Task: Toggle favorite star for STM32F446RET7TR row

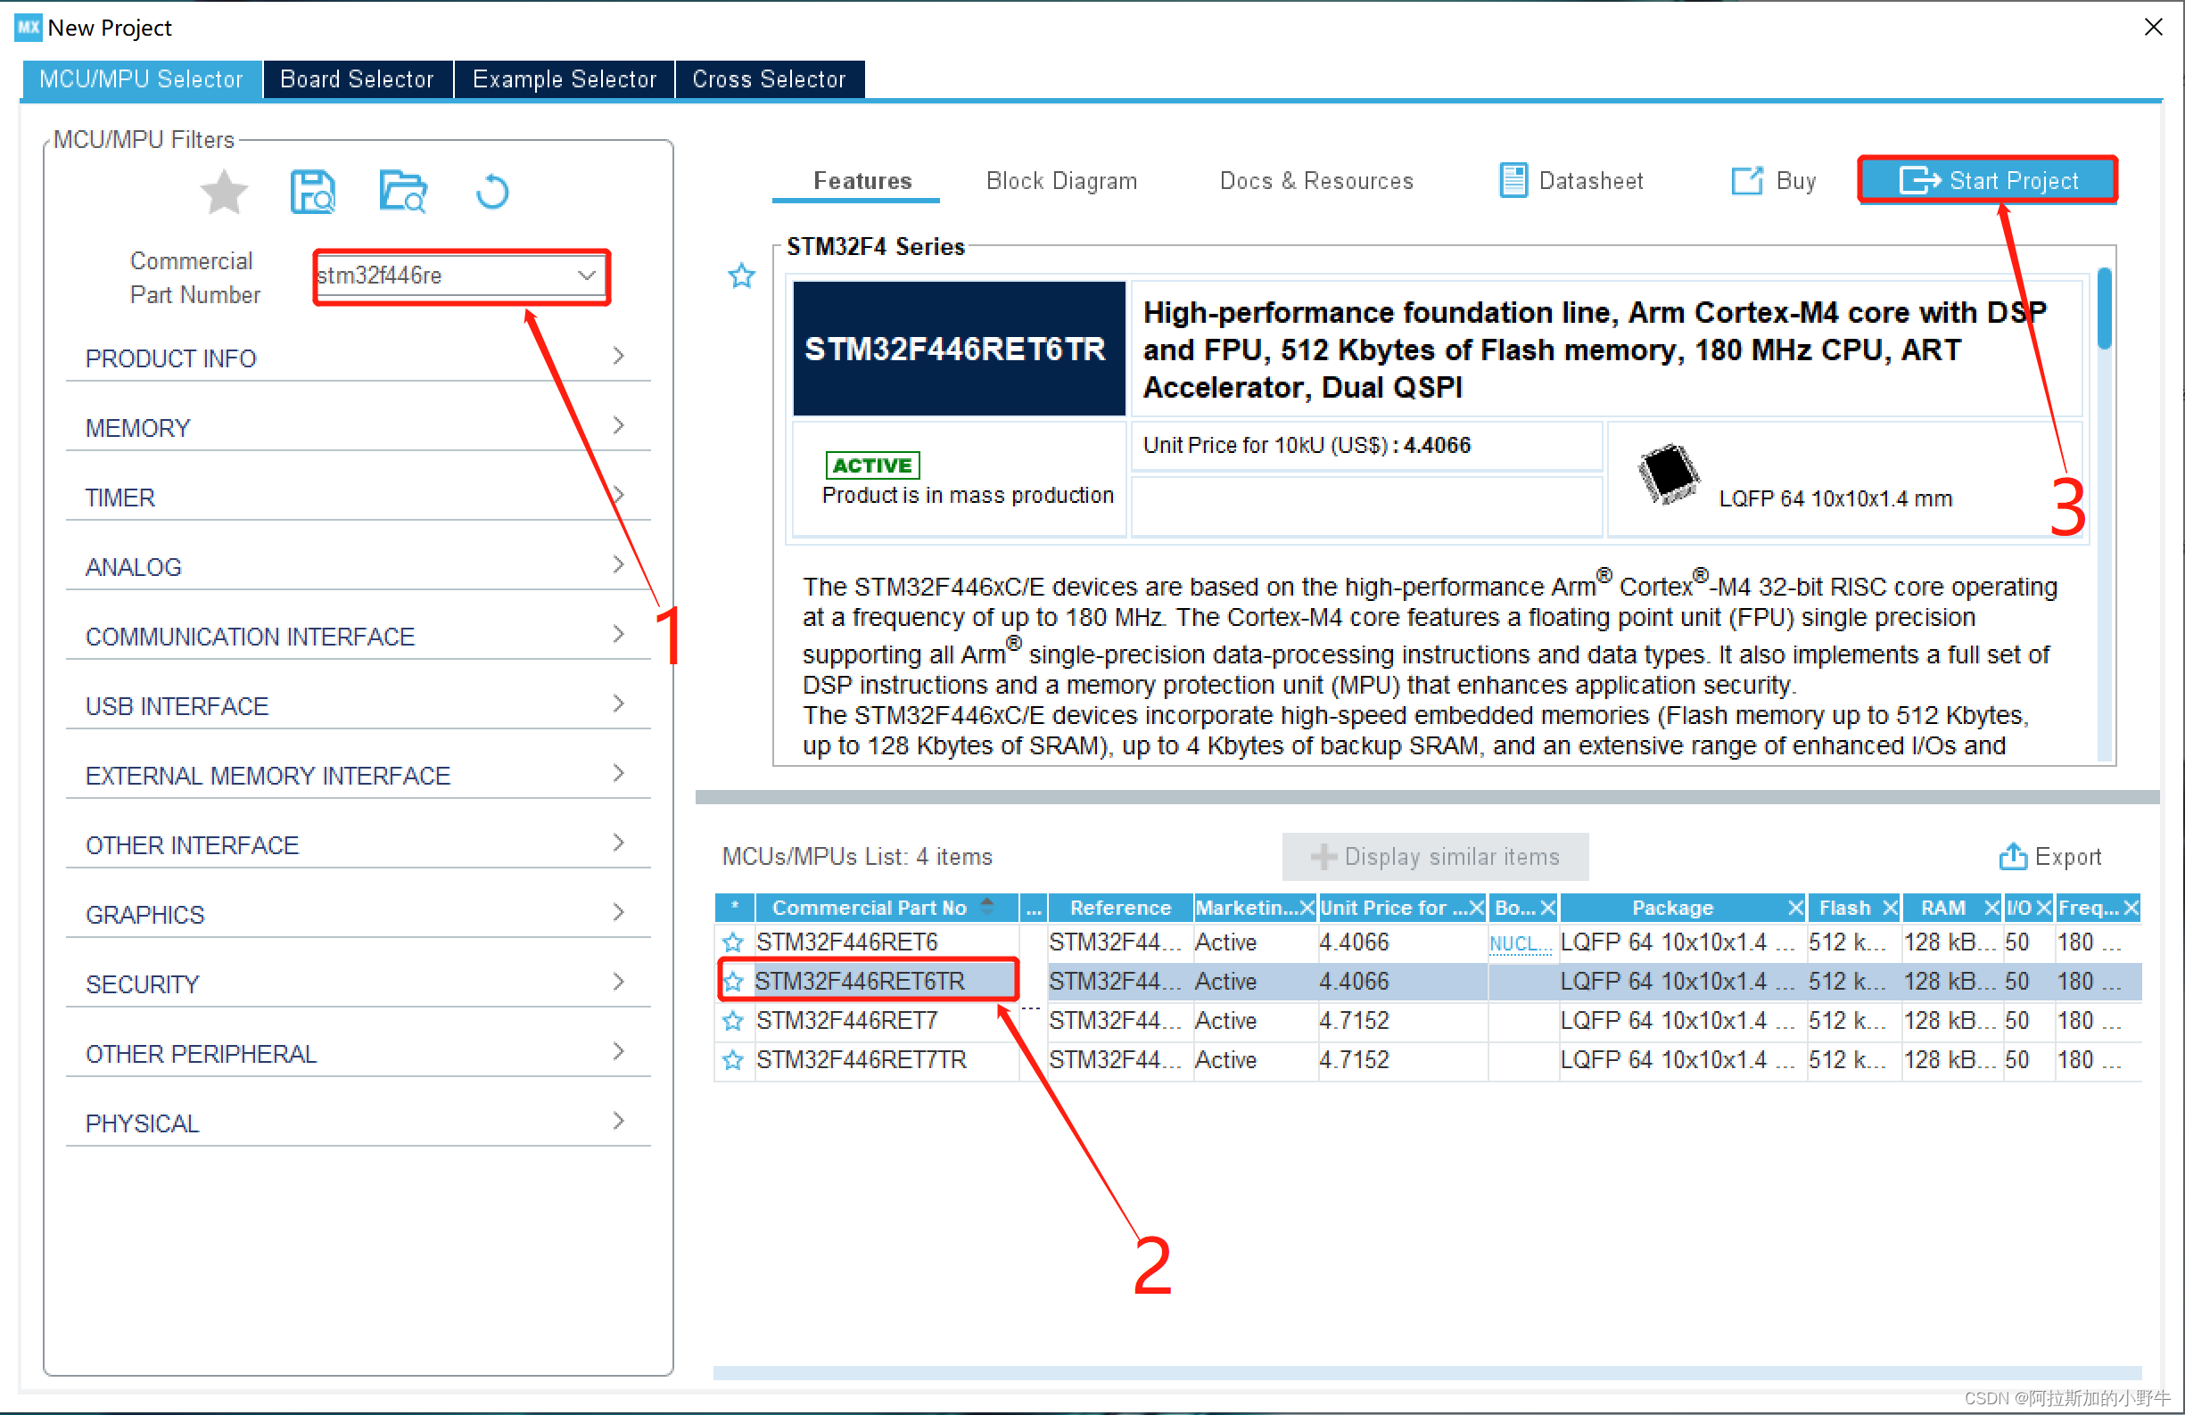Action: coord(732,1060)
